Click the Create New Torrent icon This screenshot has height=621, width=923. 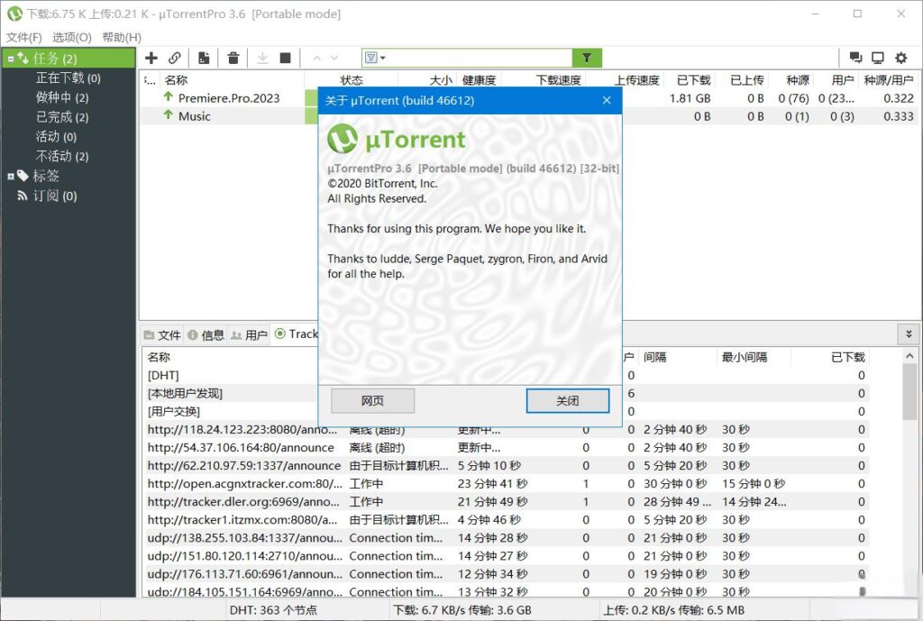coord(205,58)
